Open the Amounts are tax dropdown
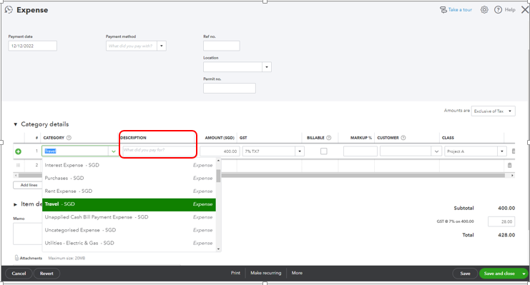Screen dimensions: 530x285 click(x=493, y=111)
